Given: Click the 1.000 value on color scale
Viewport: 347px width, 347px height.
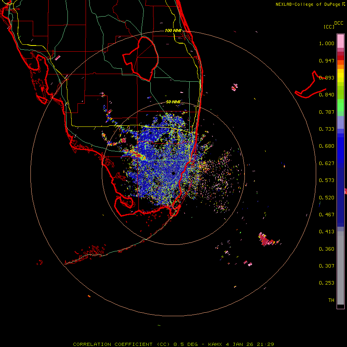Looking at the screenshot, I should click(327, 43).
